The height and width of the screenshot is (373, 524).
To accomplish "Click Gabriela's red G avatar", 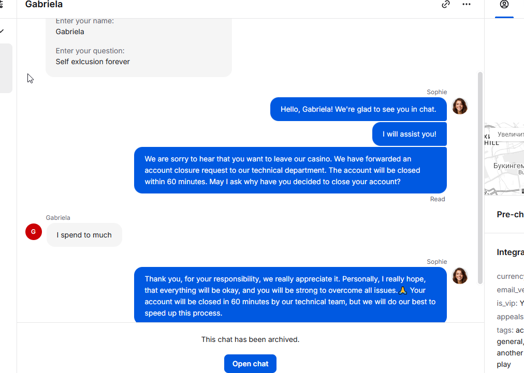I will (34, 232).
